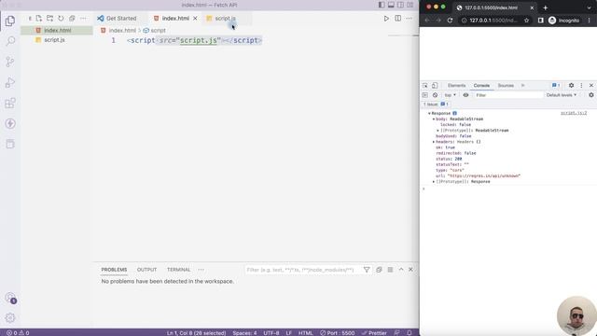Image resolution: width=597 pixels, height=336 pixels.
Task: Change Spaces: 4 indentation setting
Action: click(x=244, y=332)
